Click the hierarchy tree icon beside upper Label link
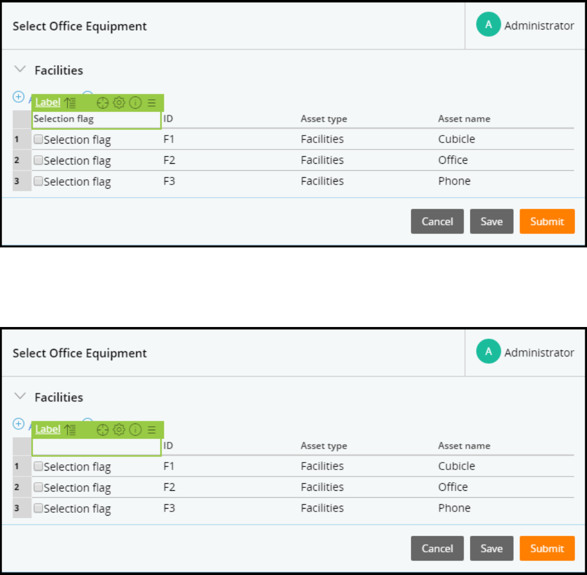Image resolution: width=587 pixels, height=575 pixels. point(70,103)
